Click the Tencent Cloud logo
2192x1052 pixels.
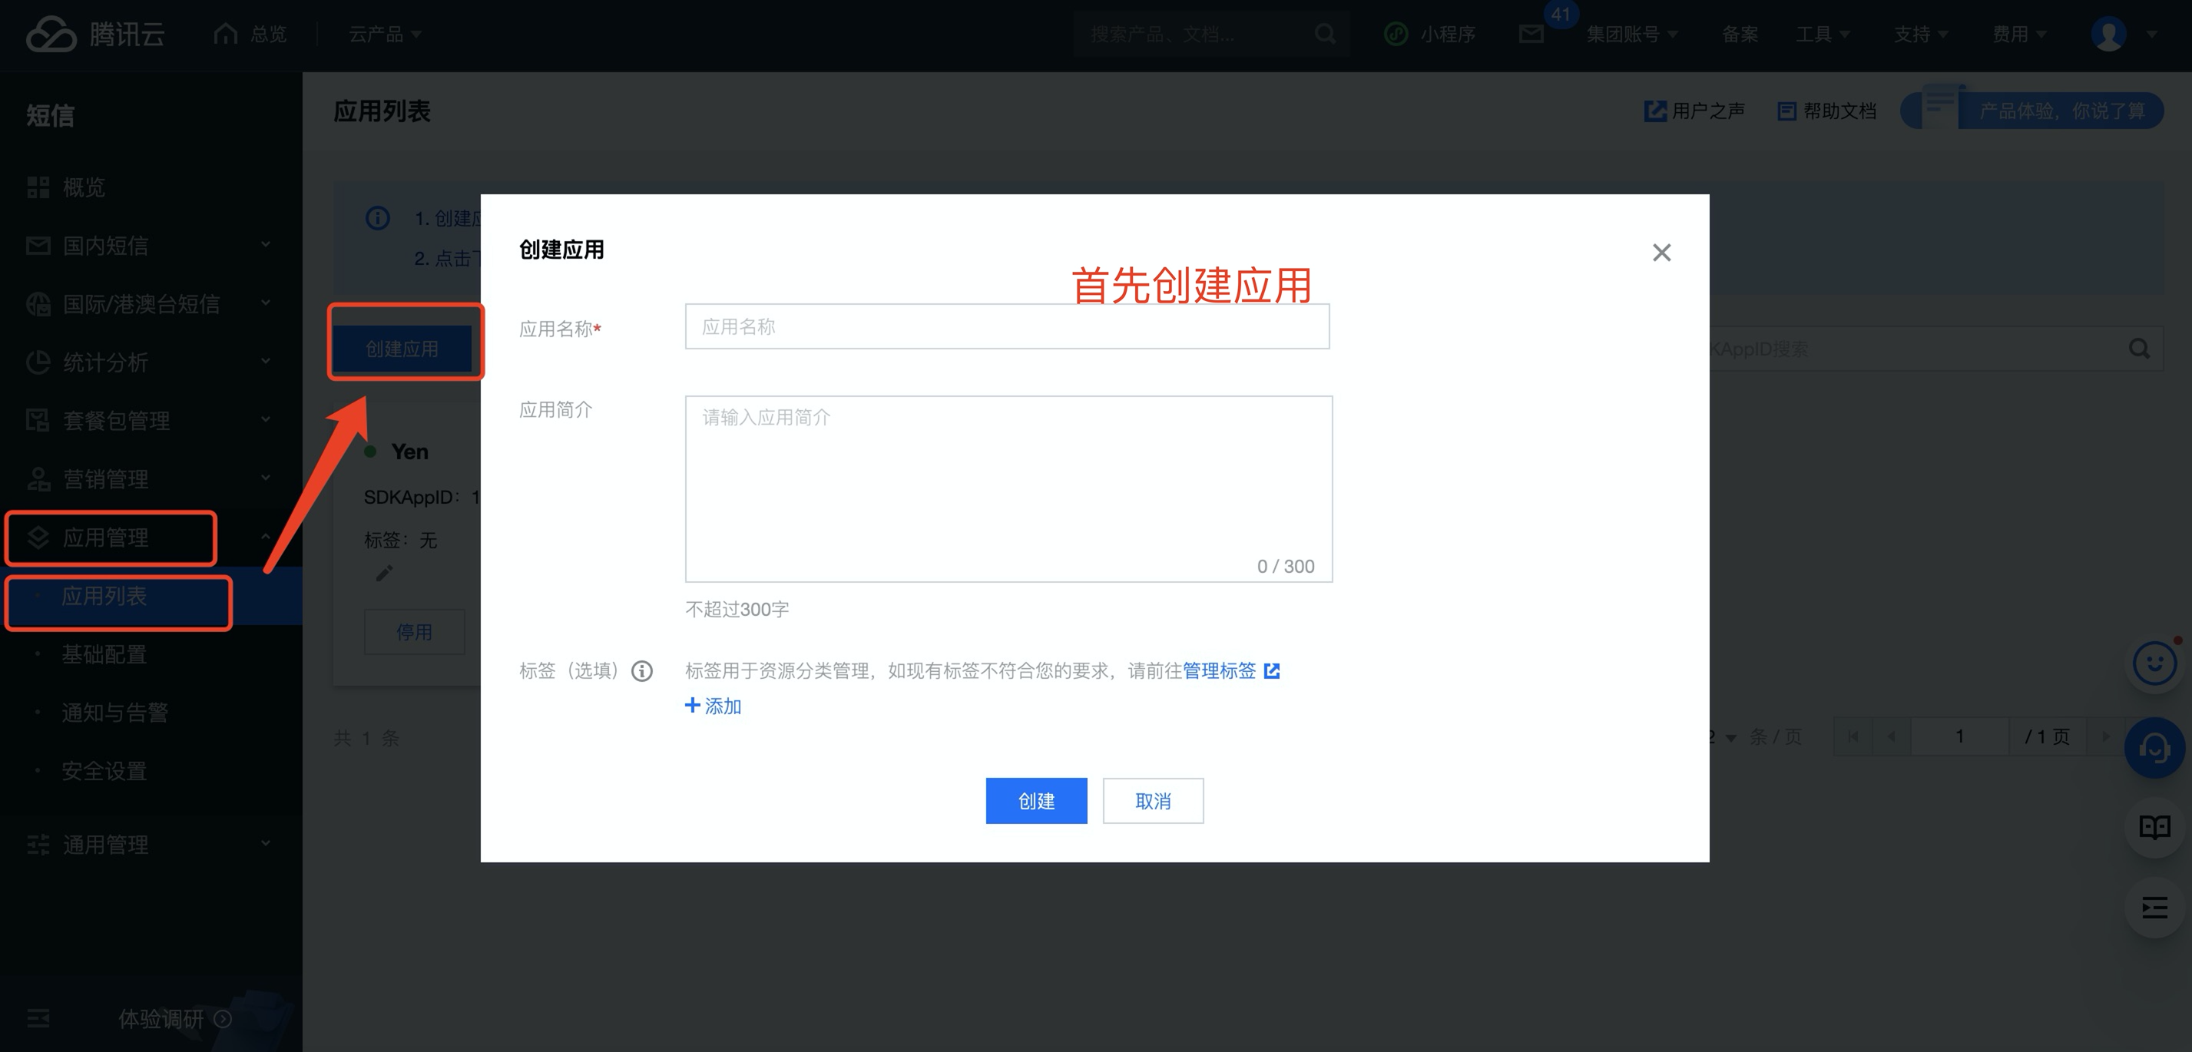tap(95, 34)
